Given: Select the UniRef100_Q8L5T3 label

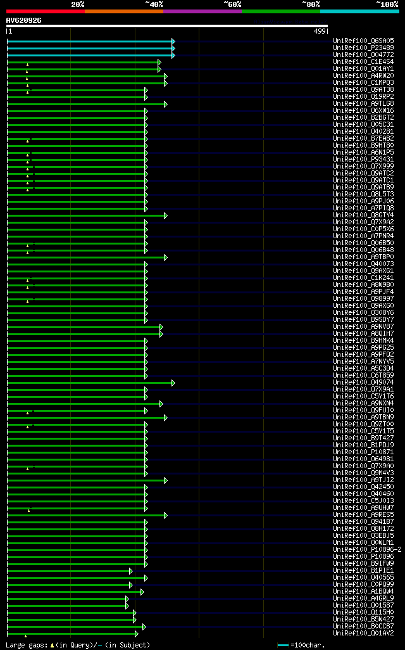Looking at the screenshot, I should (x=364, y=194).
